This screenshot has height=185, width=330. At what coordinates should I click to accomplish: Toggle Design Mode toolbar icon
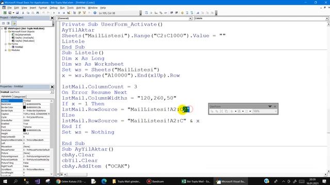[69, 13]
